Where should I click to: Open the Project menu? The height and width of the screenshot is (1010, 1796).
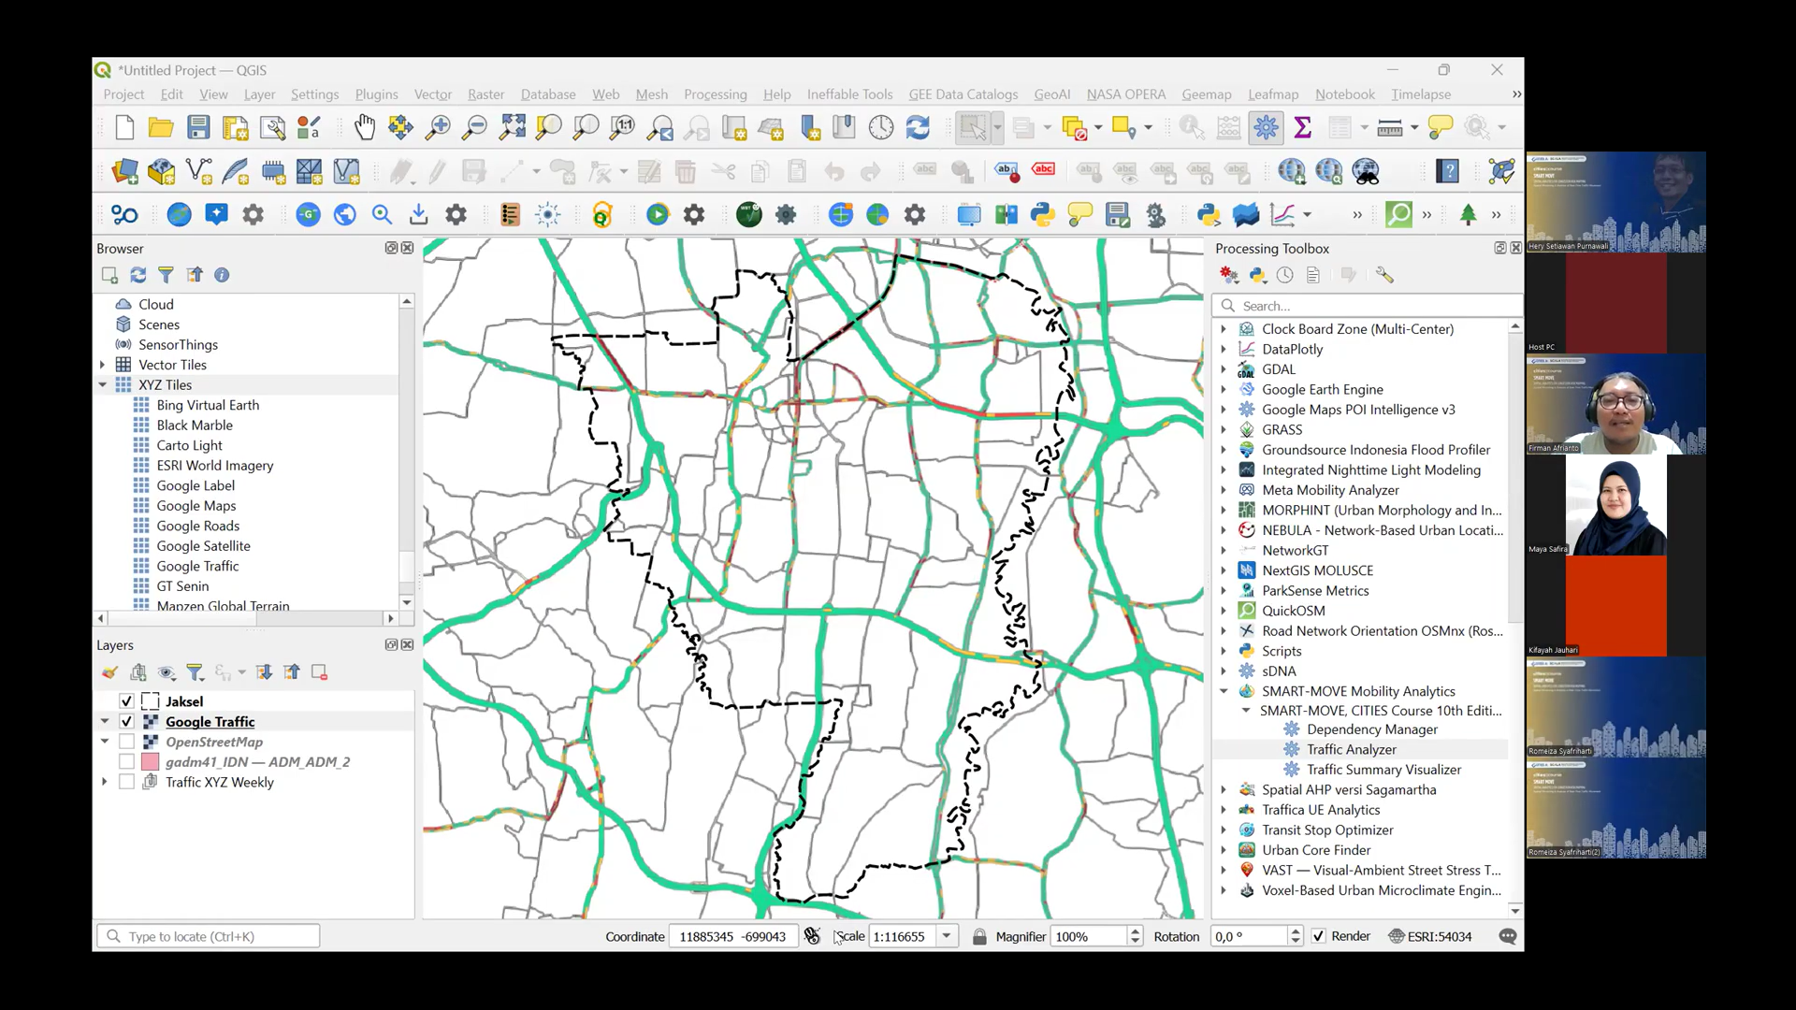click(x=123, y=94)
